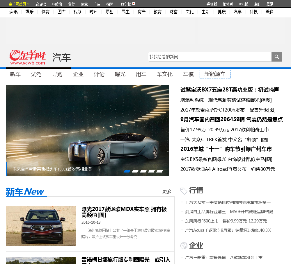Screen dimensions: 291x264
Task: Open the 汽车 section in main nav
Action: pos(237,12)
